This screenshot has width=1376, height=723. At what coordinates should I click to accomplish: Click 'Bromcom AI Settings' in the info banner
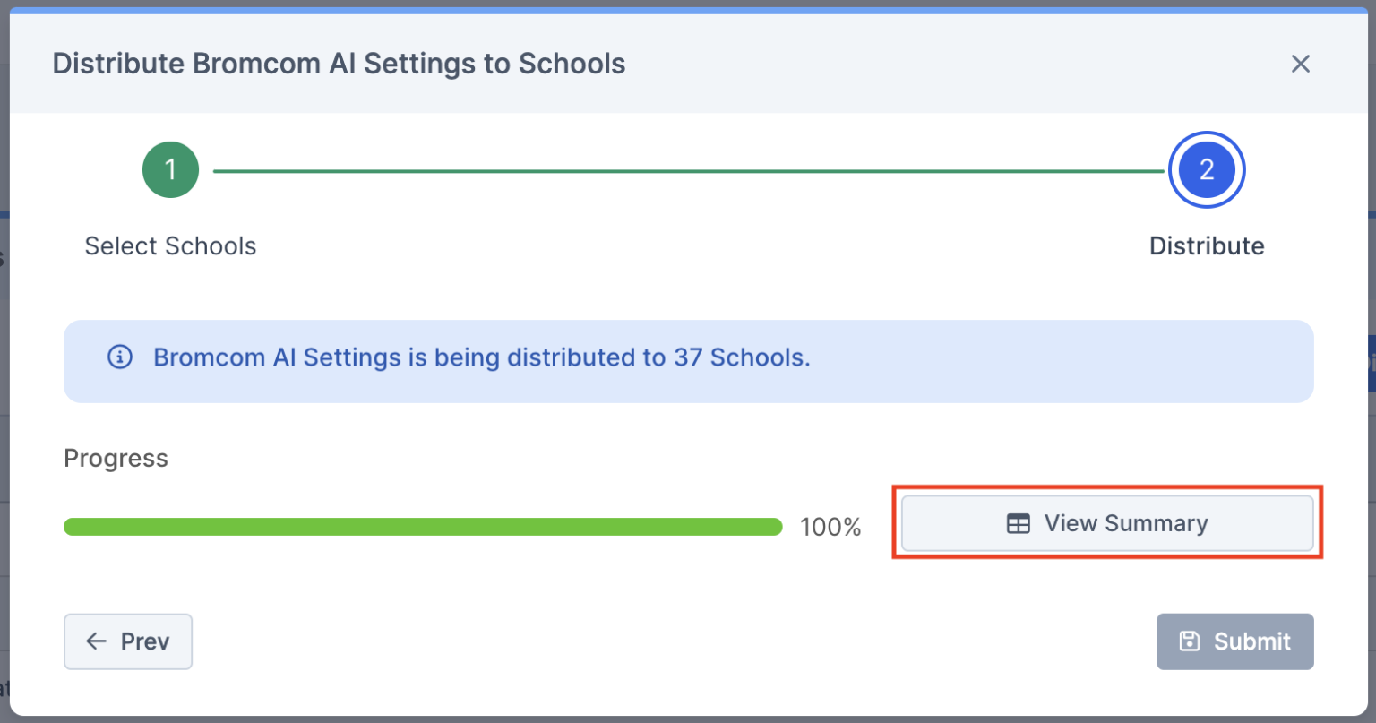coord(278,357)
